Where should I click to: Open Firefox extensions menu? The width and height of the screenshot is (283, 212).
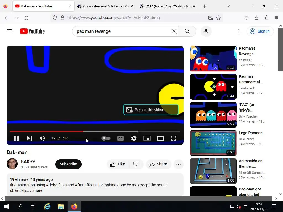click(x=266, y=18)
